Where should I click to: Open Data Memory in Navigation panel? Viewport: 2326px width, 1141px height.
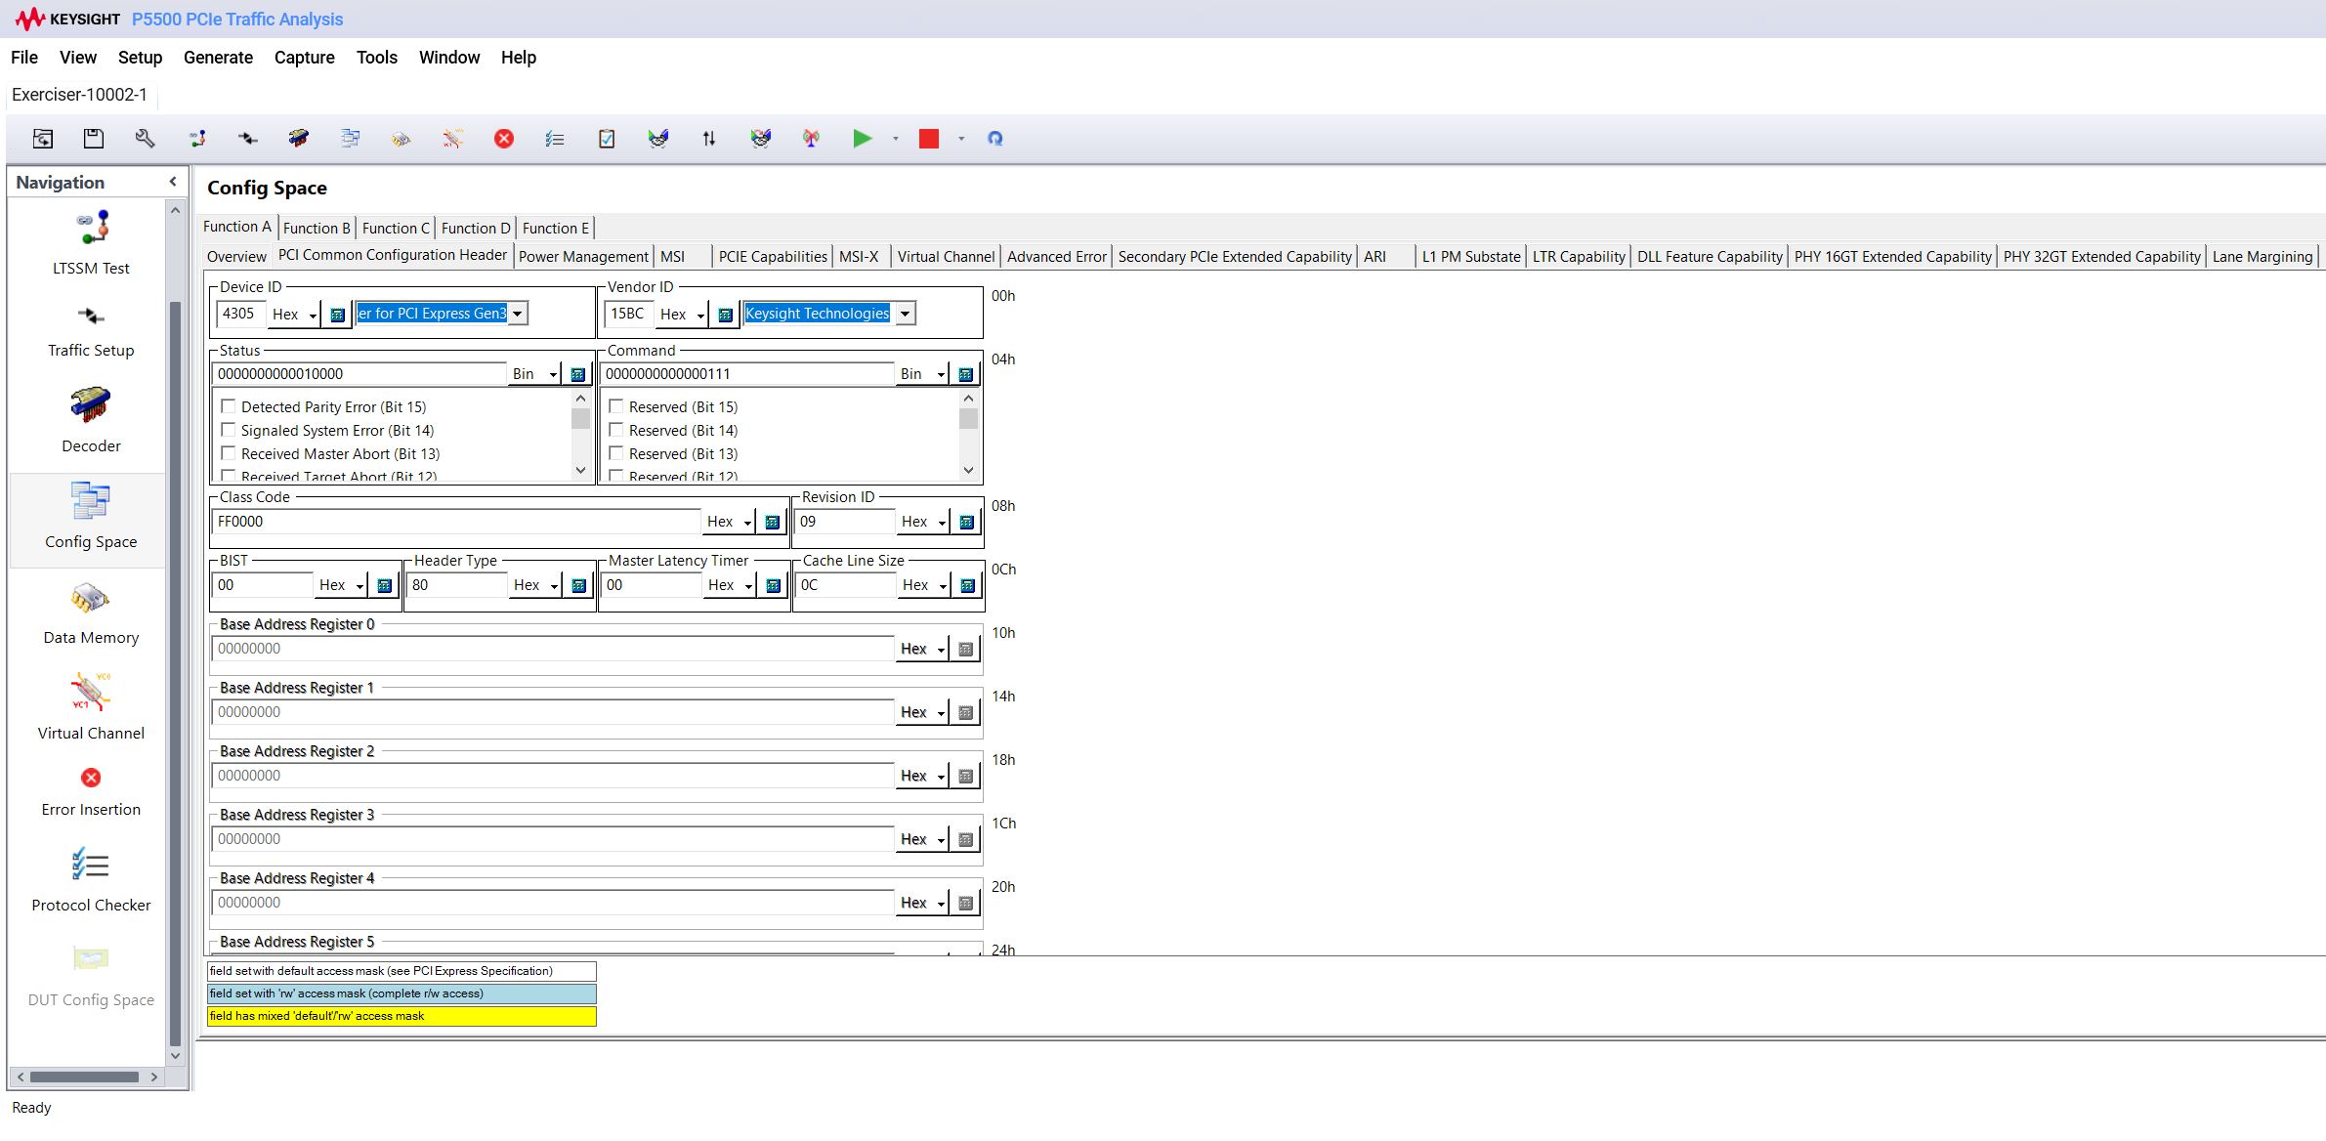pos(91,613)
